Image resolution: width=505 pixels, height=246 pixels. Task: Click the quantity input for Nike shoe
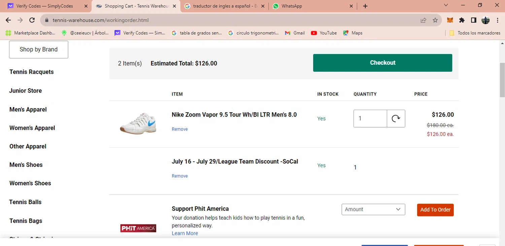[370, 118]
